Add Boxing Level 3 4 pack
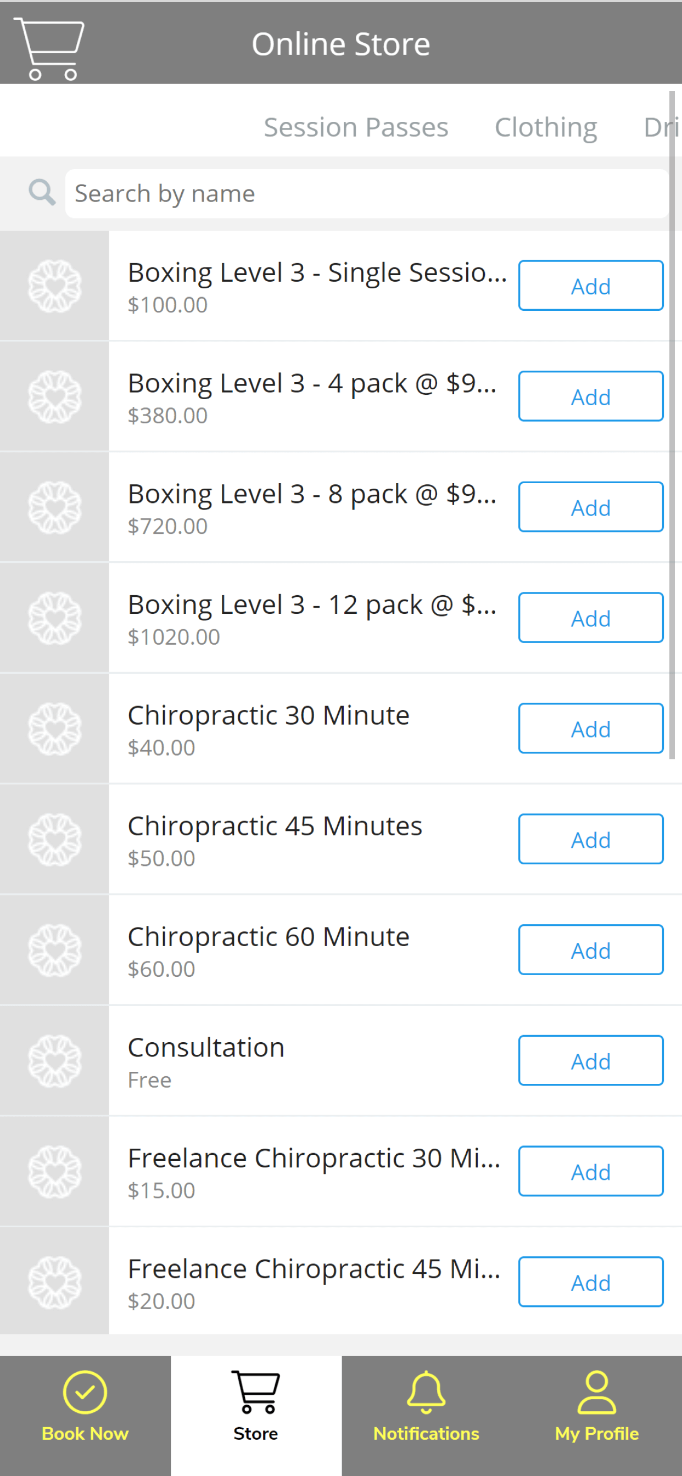This screenshot has width=682, height=1476. [x=591, y=396]
